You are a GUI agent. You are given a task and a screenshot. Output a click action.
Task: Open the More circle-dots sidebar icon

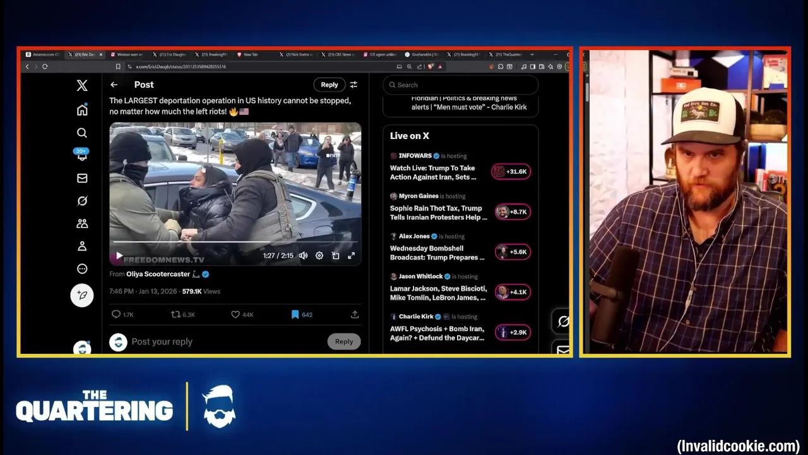click(x=82, y=269)
